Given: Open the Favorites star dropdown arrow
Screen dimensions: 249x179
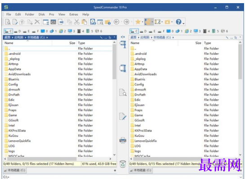Looking at the screenshot, I should click(142, 22).
